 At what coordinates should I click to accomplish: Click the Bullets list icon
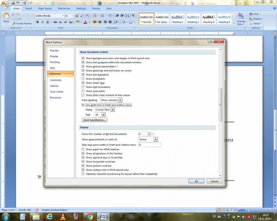[95, 16]
